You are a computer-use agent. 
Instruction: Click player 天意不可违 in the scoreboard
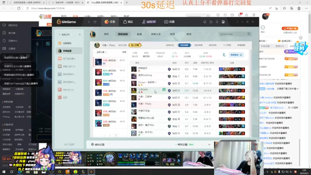pos(144,111)
